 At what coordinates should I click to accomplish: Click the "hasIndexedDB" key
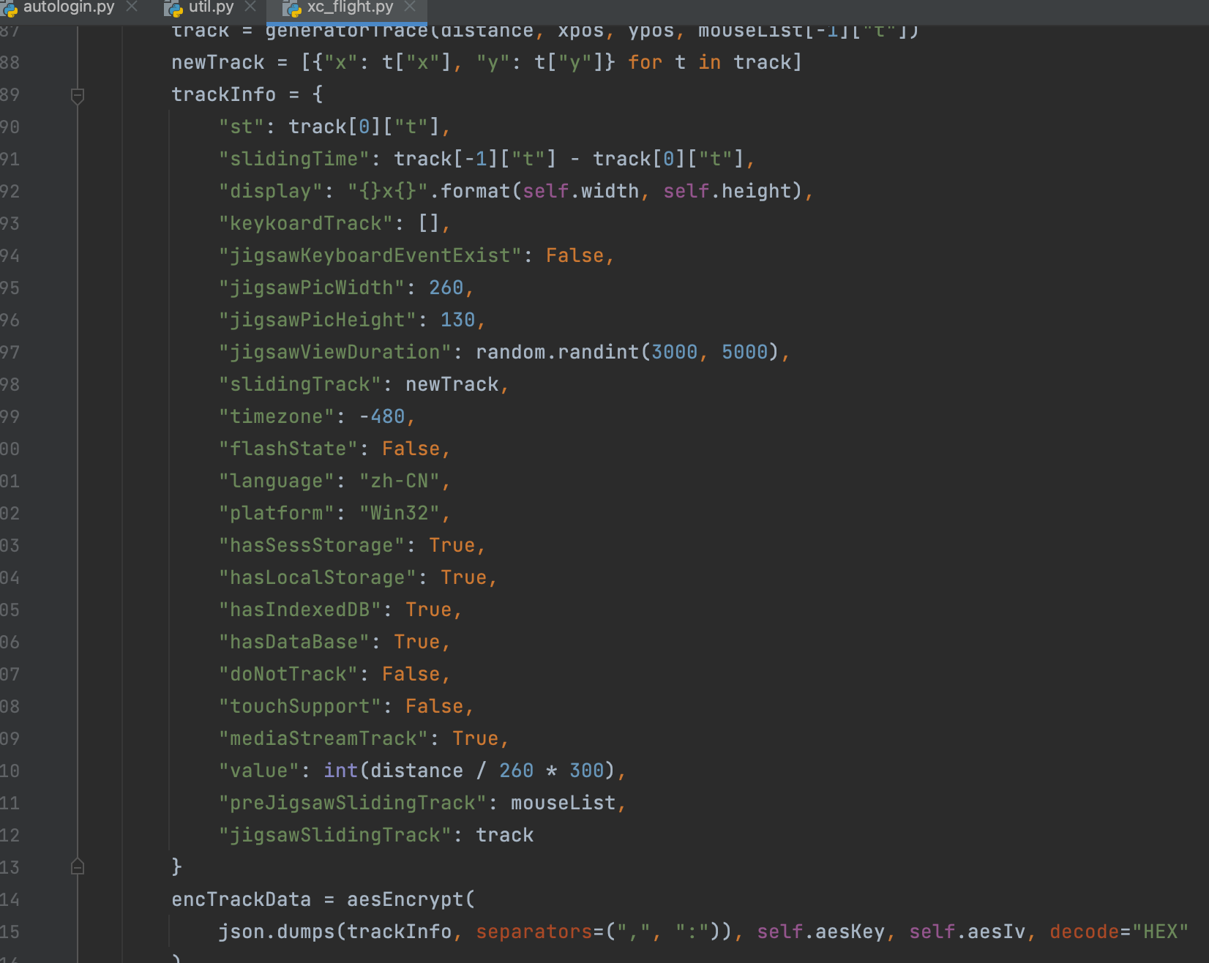[300, 610]
